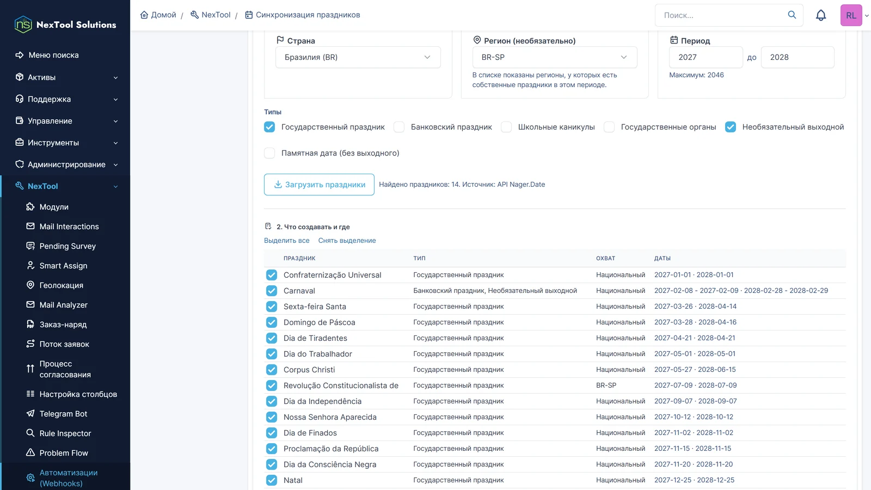Click the Модули puzzle icon
This screenshot has height=490, width=871.
click(x=30, y=207)
